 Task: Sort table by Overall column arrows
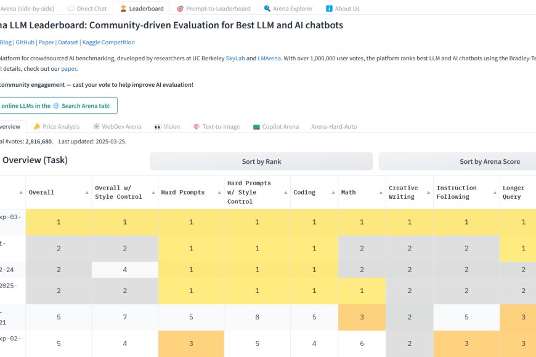tap(86, 193)
